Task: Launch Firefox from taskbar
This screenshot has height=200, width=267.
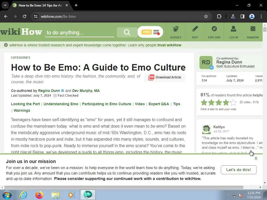Action: 39,195
